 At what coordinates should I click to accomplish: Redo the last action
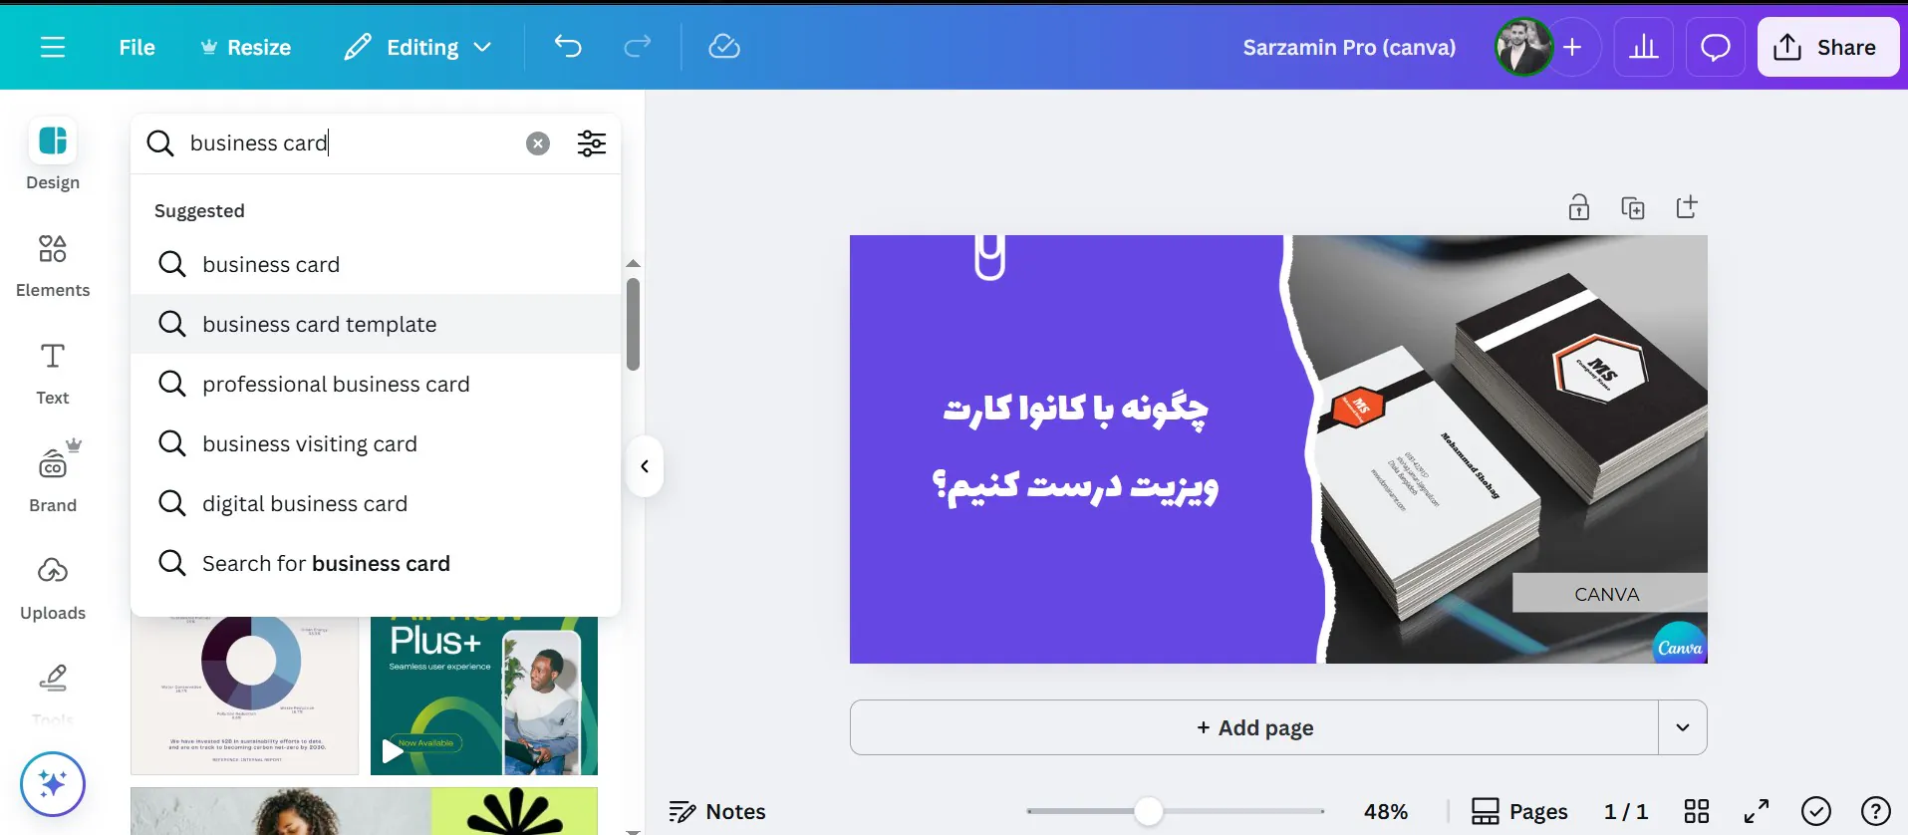[x=638, y=47]
